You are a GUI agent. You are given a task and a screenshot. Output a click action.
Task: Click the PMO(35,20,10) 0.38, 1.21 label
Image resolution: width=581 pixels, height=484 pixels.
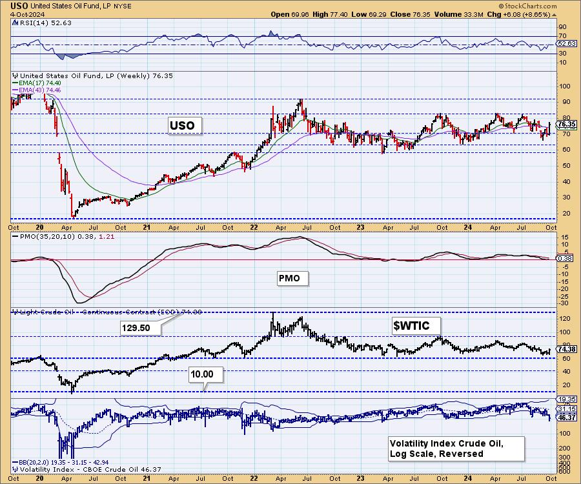tap(66, 237)
